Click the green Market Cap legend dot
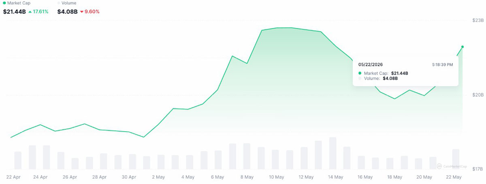Image resolution: width=486 pixels, height=184 pixels. click(x=4, y=3)
